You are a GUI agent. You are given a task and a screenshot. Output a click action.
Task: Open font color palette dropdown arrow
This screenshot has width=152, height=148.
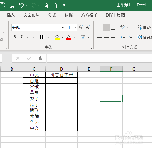(x=74, y=37)
